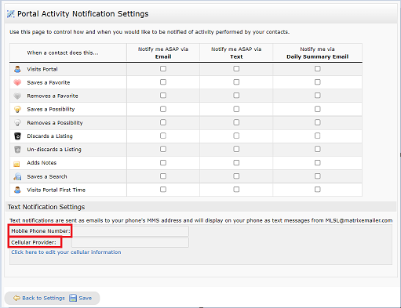Click the 'Adds Notes' row label
Screen dimensions: 401x308
coord(42,163)
